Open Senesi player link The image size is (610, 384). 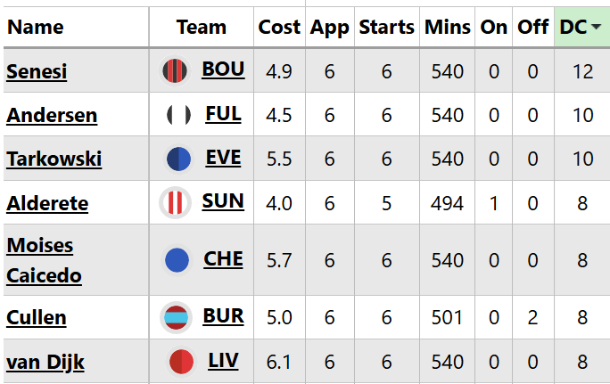pyautogui.click(x=37, y=71)
